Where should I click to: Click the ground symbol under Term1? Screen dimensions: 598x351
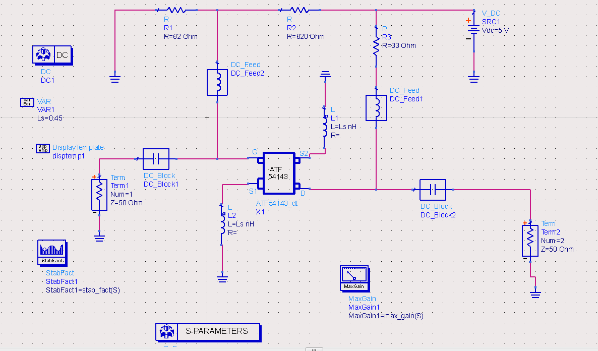tap(99, 238)
